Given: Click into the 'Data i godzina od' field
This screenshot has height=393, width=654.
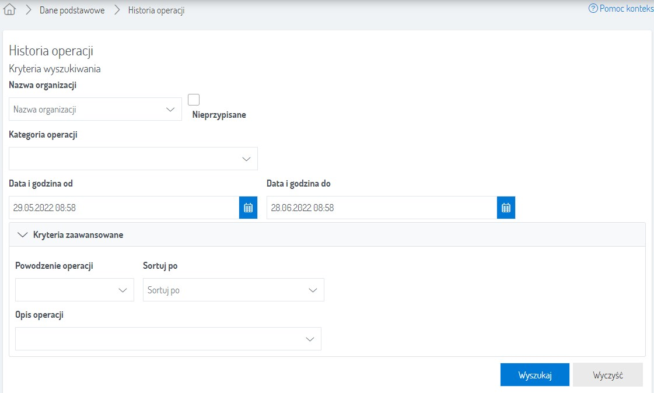Looking at the screenshot, I should tap(124, 208).
